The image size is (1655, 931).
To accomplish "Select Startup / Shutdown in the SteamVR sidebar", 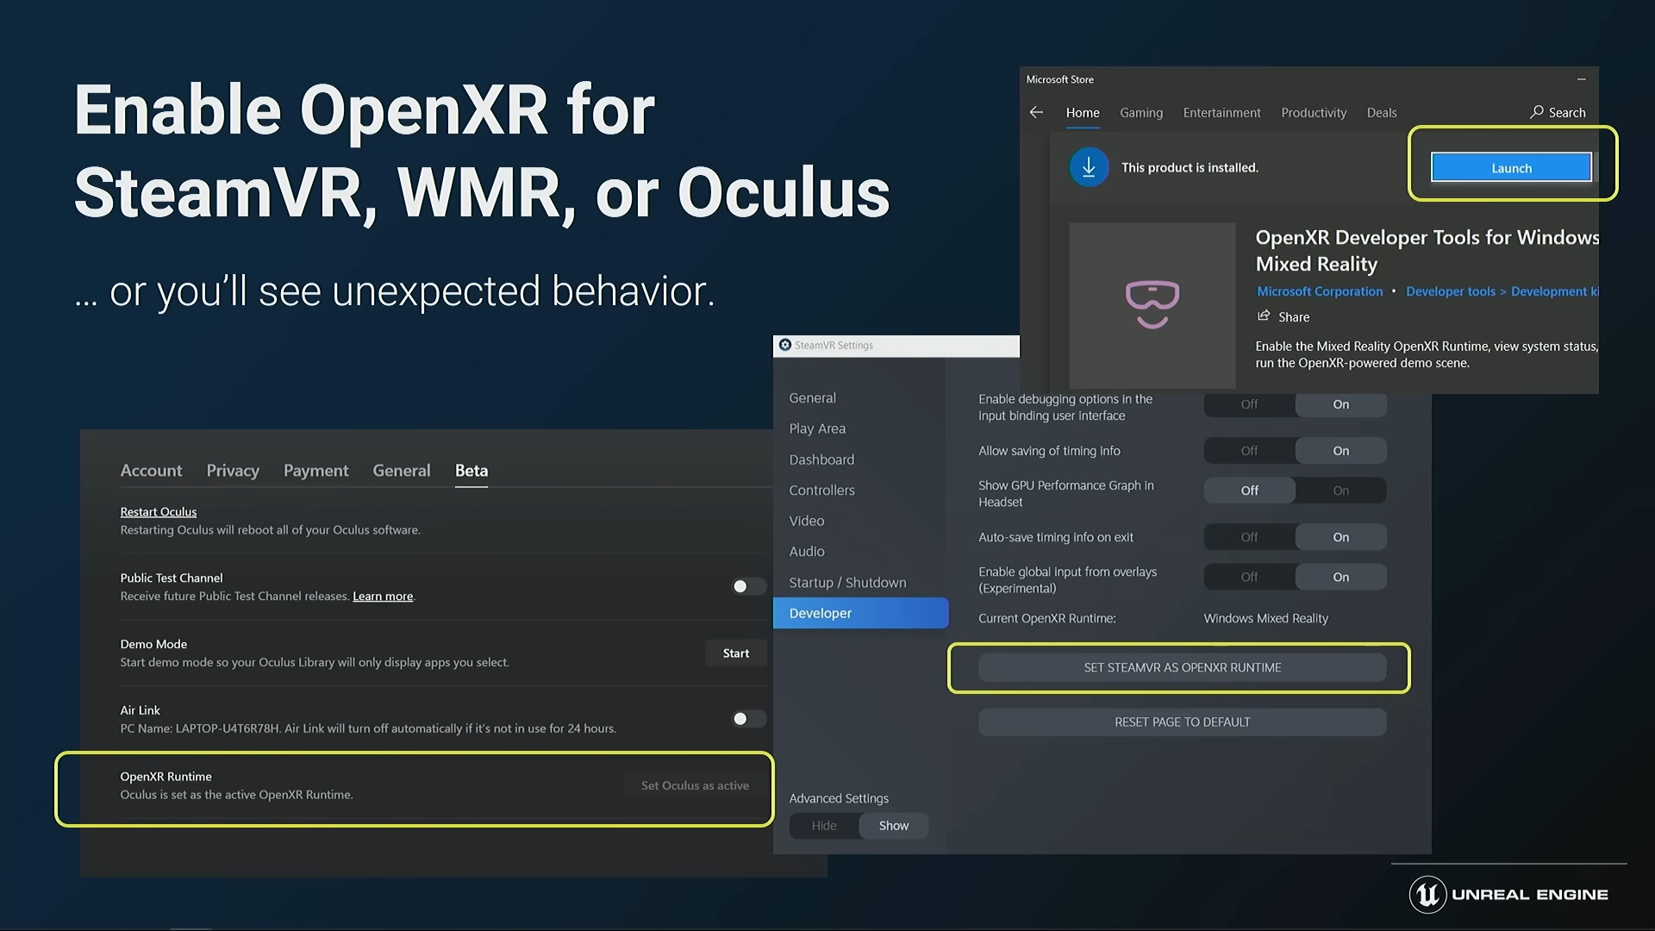I will tap(847, 583).
